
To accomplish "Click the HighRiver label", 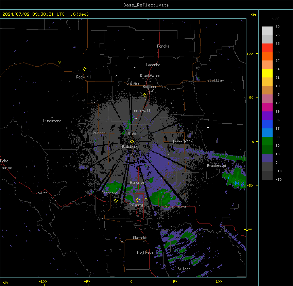I will click(x=146, y=252).
